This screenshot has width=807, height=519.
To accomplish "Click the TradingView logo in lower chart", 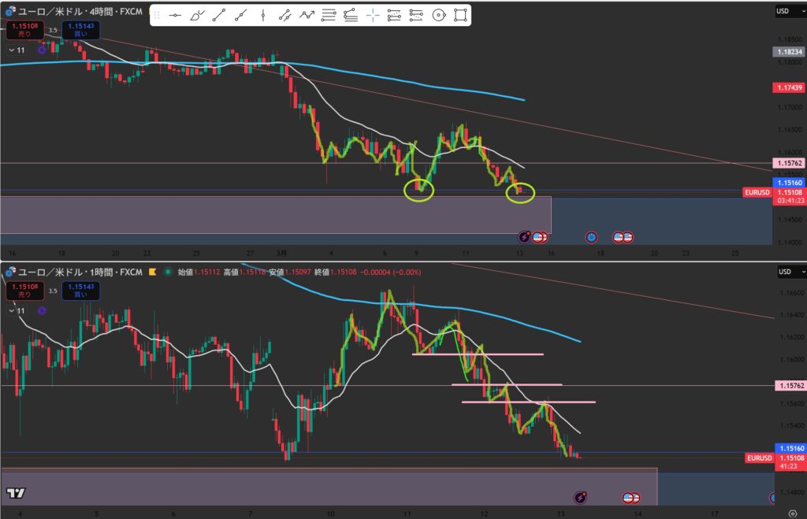I will (x=15, y=493).
